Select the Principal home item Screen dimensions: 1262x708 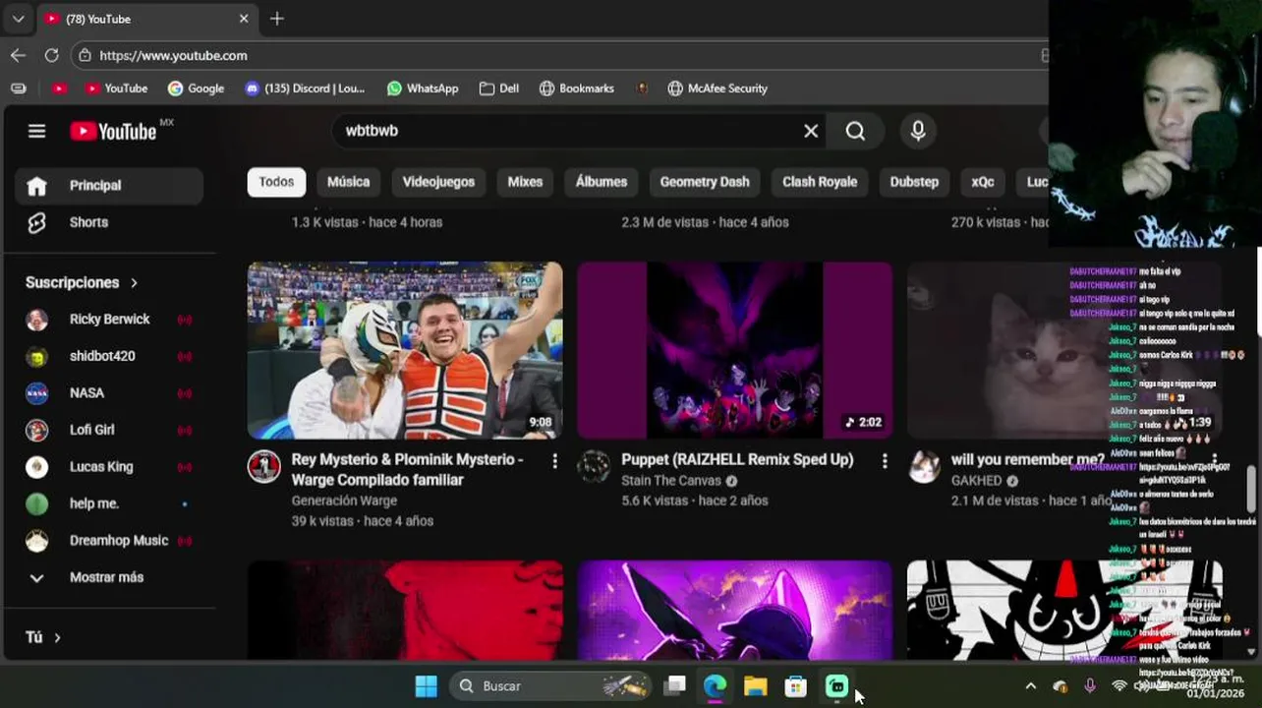109,186
